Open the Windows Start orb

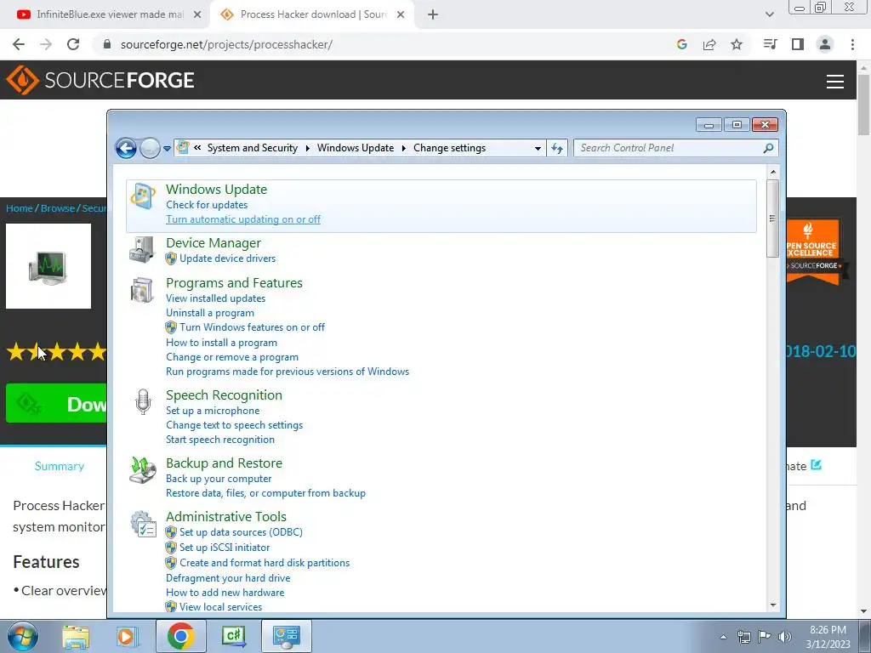23,636
